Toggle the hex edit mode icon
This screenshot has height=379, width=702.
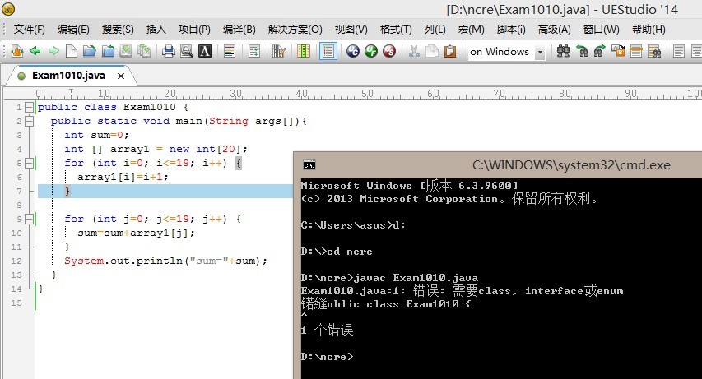pyautogui.click(x=278, y=51)
